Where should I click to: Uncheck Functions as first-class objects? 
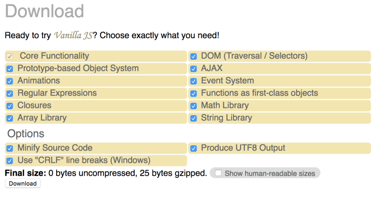pyautogui.click(x=193, y=94)
